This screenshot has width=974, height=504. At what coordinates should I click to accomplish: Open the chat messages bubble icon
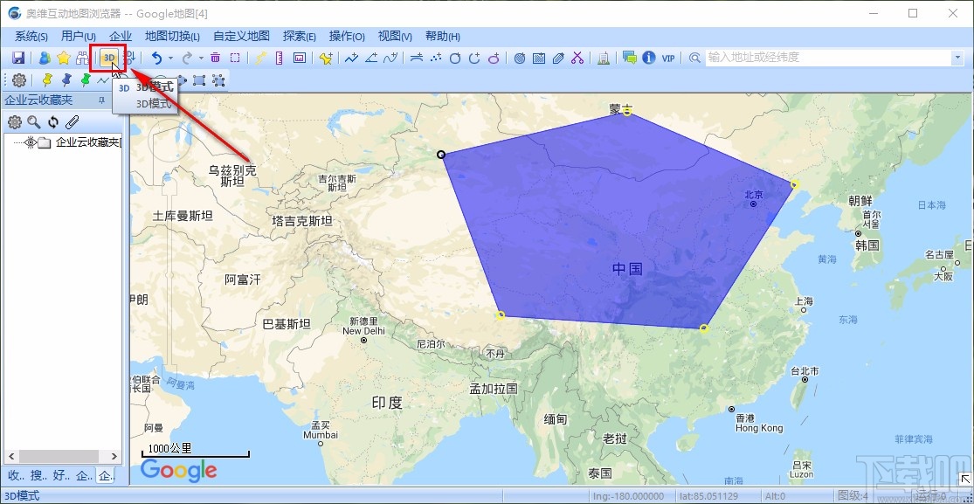[x=630, y=58]
